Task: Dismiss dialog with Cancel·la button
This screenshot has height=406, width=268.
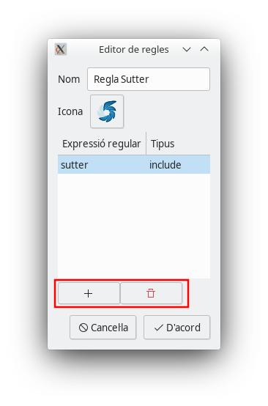Action: tap(103, 328)
